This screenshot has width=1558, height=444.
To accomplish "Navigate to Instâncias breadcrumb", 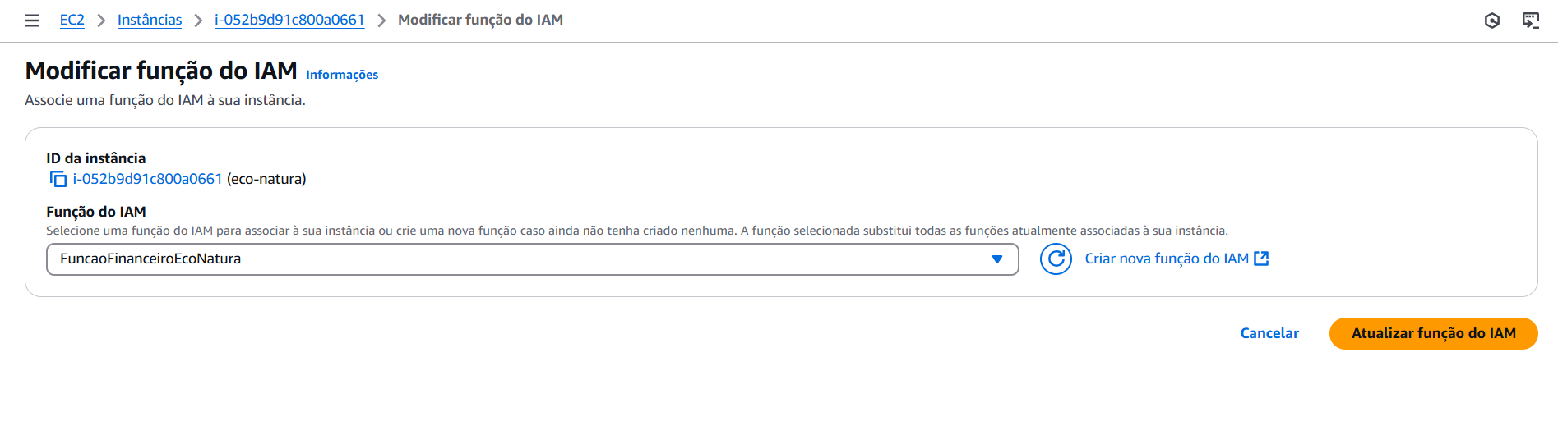I will pyautogui.click(x=150, y=20).
